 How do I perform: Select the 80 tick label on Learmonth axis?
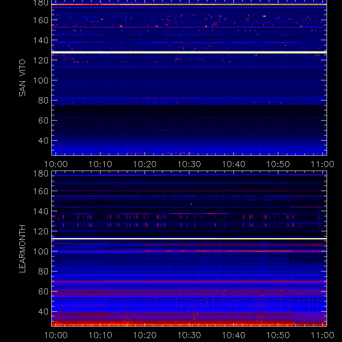point(43,271)
